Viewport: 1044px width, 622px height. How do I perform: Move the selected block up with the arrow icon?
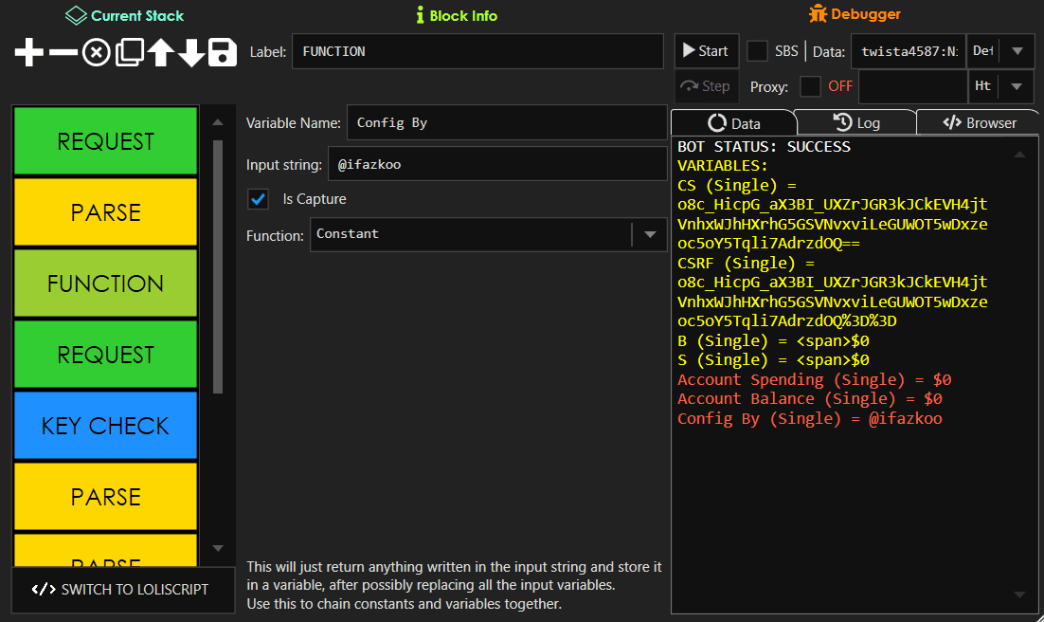[159, 52]
